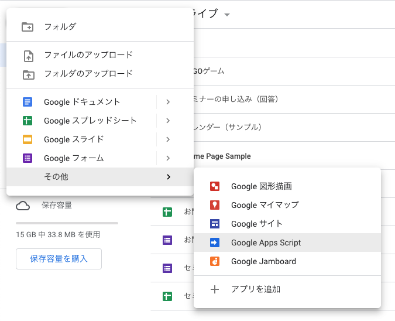
Task: Open the 保存容量 storage link
Action: point(57,205)
